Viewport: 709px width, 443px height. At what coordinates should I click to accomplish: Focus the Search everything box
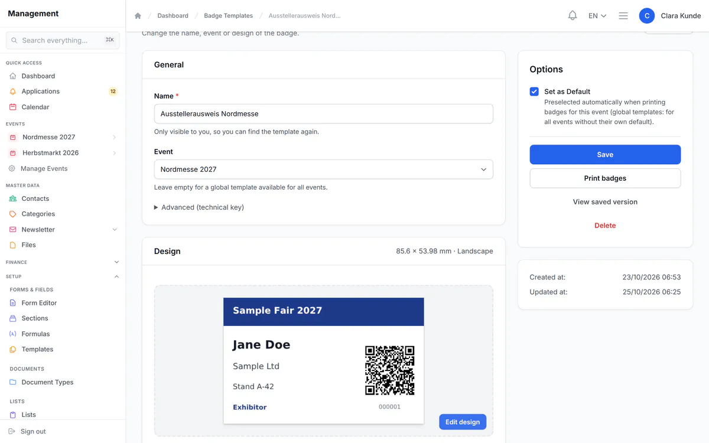coord(63,40)
